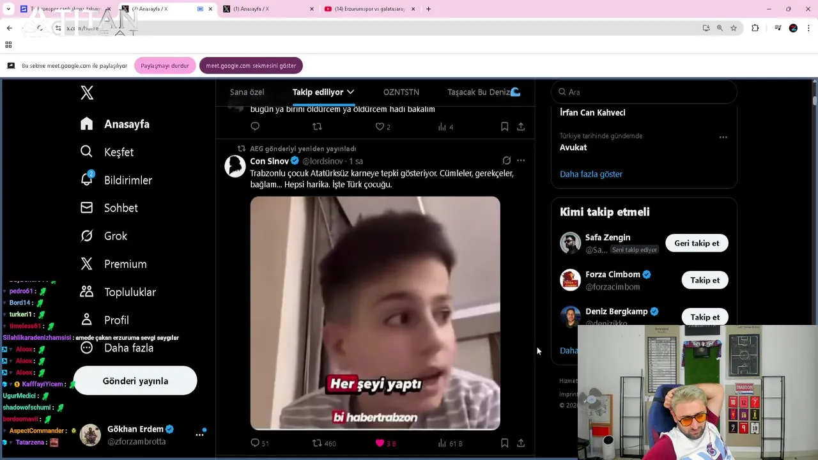Open browser zoom magnifier icon

(720, 28)
